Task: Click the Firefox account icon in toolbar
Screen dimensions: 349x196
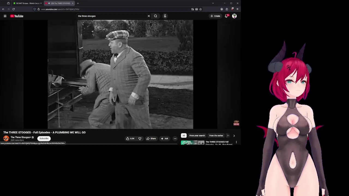Action: (222, 9)
